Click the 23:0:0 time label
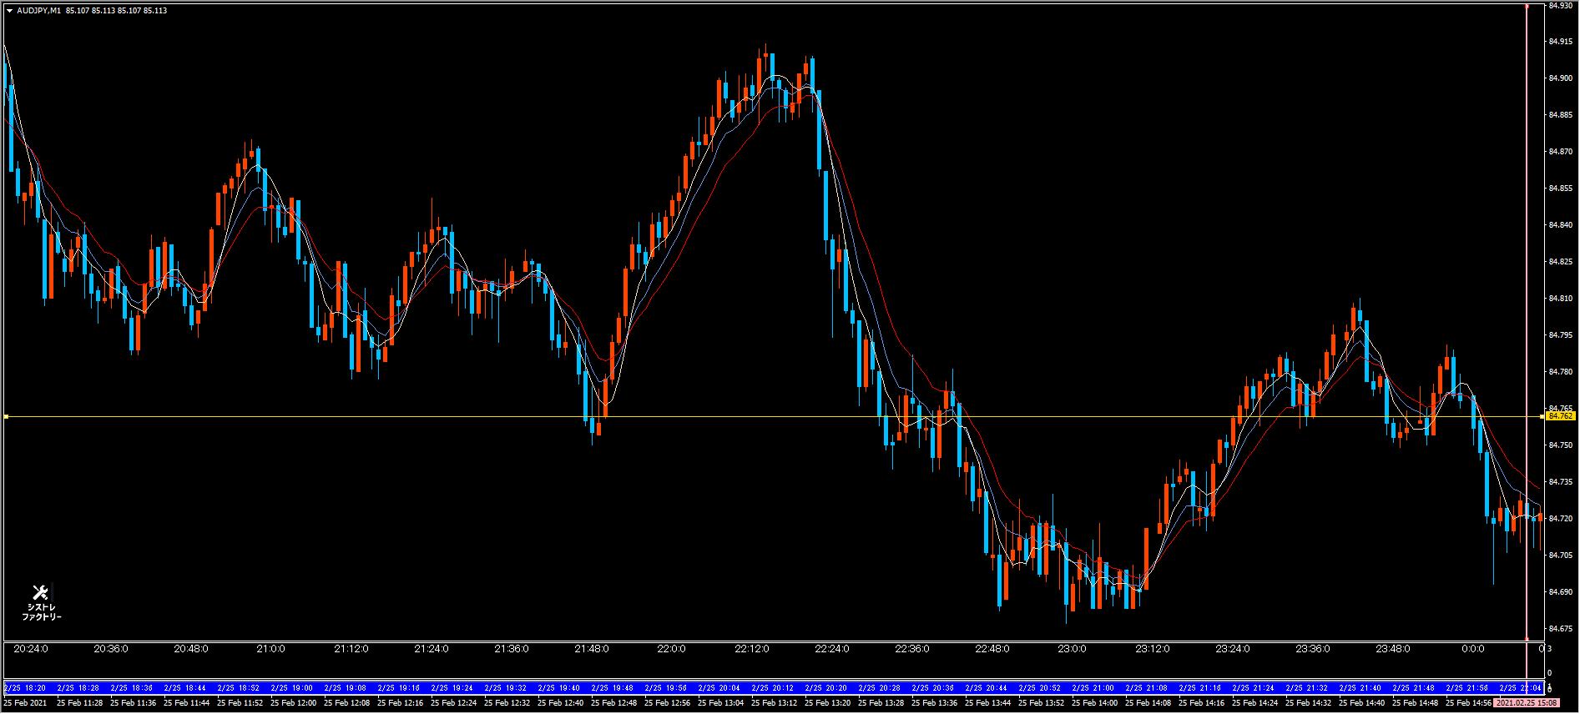 (1072, 649)
